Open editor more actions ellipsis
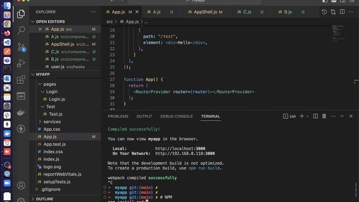 pos(351,12)
